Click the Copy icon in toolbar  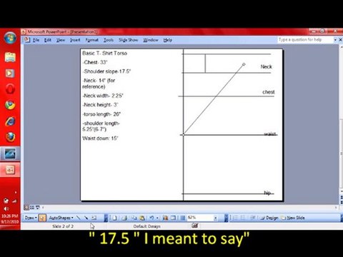(x=134, y=218)
